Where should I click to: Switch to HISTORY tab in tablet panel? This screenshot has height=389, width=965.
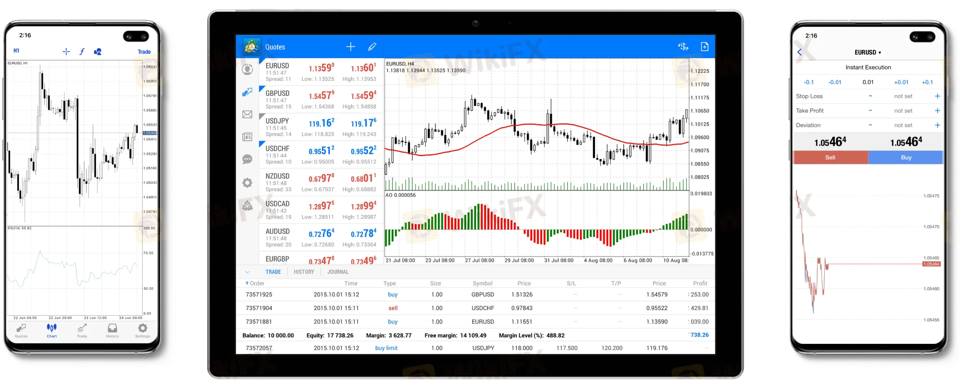304,272
